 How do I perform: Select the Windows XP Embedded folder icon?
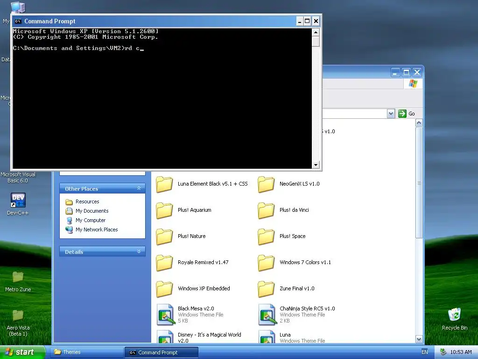[164, 289]
